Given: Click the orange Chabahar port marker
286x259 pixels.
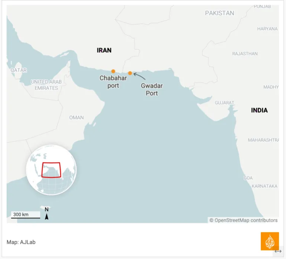Looking at the screenshot, I should (113, 71).
